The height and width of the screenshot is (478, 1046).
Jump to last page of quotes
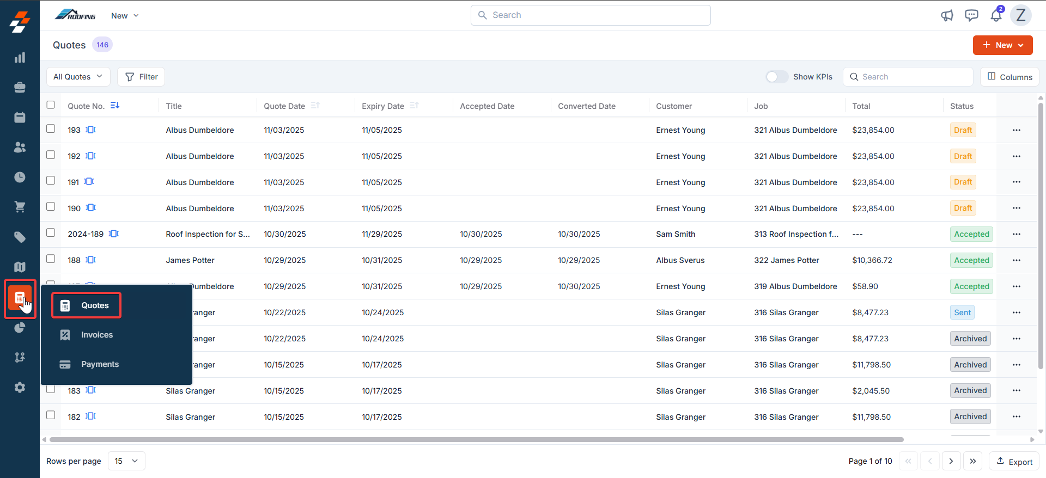coord(972,461)
